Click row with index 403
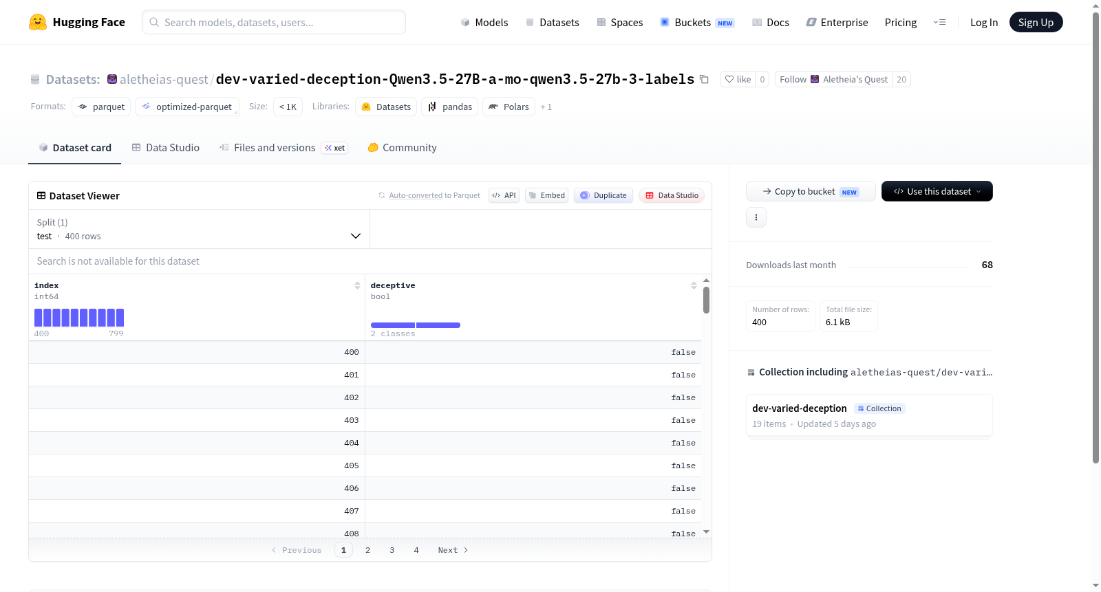 coord(365,420)
